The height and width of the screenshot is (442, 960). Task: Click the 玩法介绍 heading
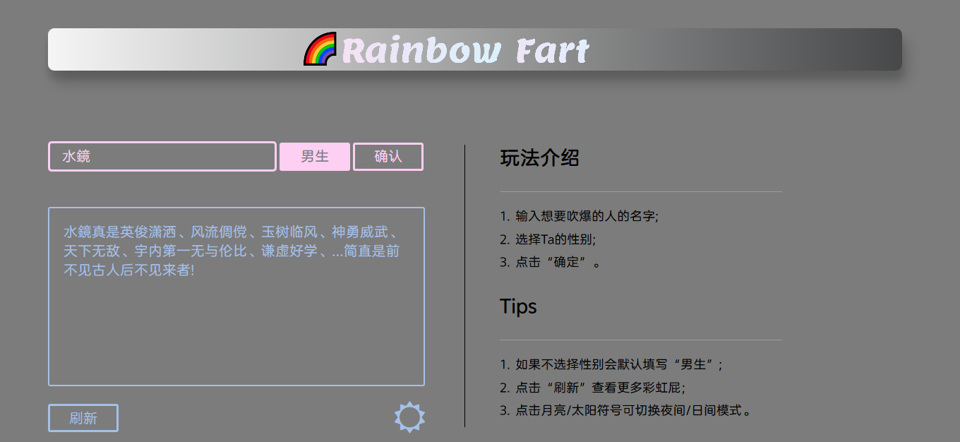(x=539, y=158)
